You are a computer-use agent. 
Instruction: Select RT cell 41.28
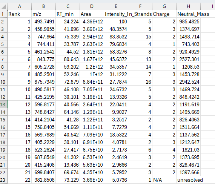(x=68, y=120)
